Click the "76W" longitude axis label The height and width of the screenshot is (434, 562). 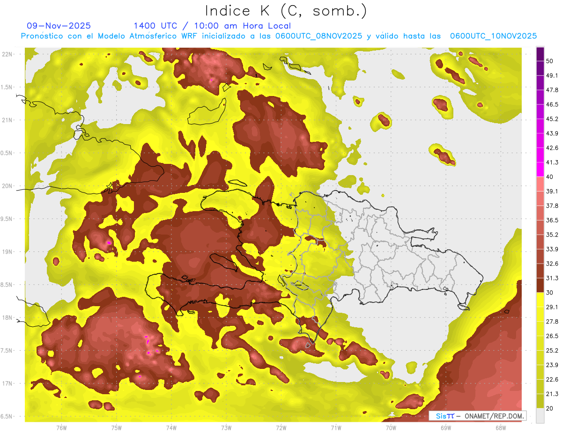coord(61,428)
